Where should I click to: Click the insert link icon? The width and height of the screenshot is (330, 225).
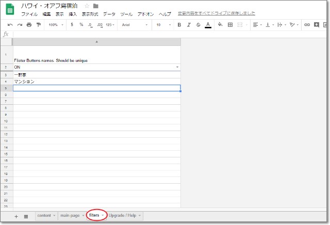pyautogui.click(x=307, y=24)
